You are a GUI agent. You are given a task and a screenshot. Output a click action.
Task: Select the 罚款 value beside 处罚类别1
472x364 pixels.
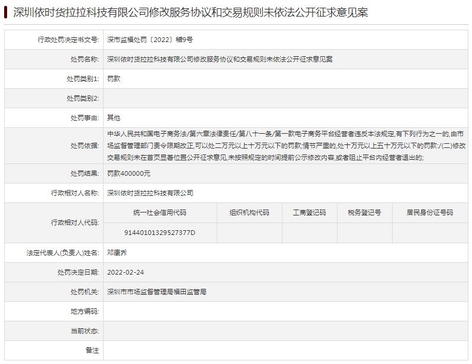114,79
